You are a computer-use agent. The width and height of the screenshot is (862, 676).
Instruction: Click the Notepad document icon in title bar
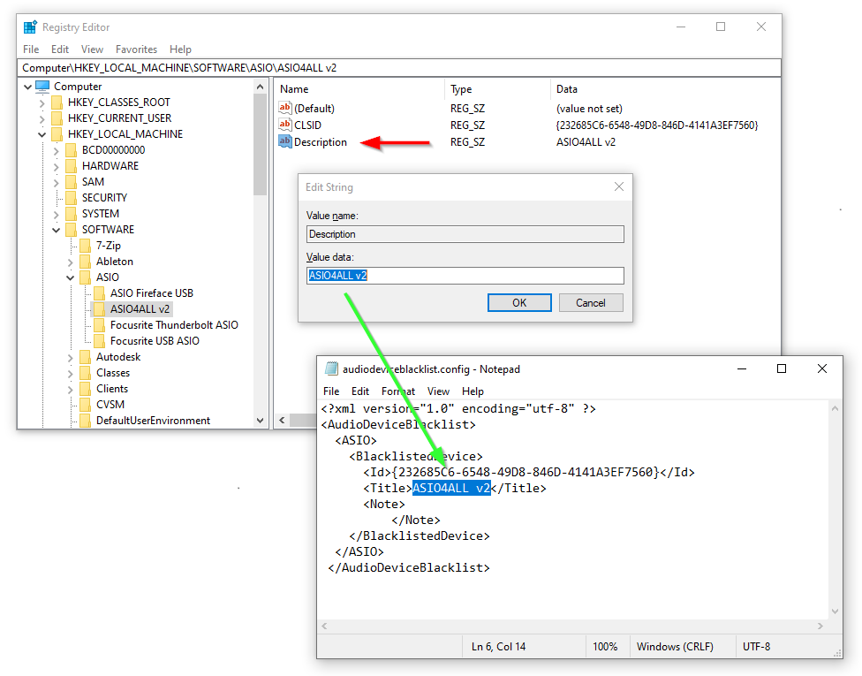pos(332,368)
